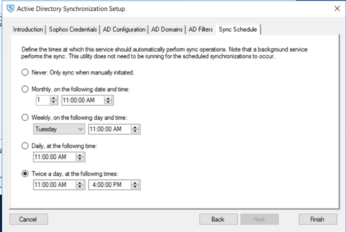The height and width of the screenshot is (232, 346).
Task: Open the Tuesday weekday dropdown
Action: pos(59,129)
